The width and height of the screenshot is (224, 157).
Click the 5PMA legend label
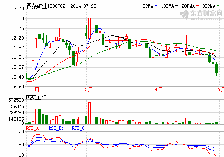pyautogui.click(x=148, y=6)
